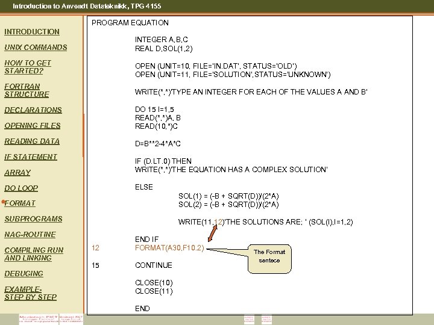Click the READ(10,*)C line
This screenshot has width=434, height=325.
156,126
